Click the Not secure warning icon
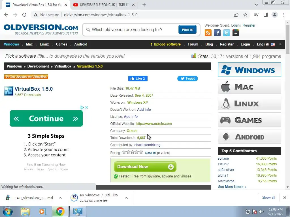Image resolution: width=290 pixels, height=217 pixels. pyautogui.click(x=36, y=15)
